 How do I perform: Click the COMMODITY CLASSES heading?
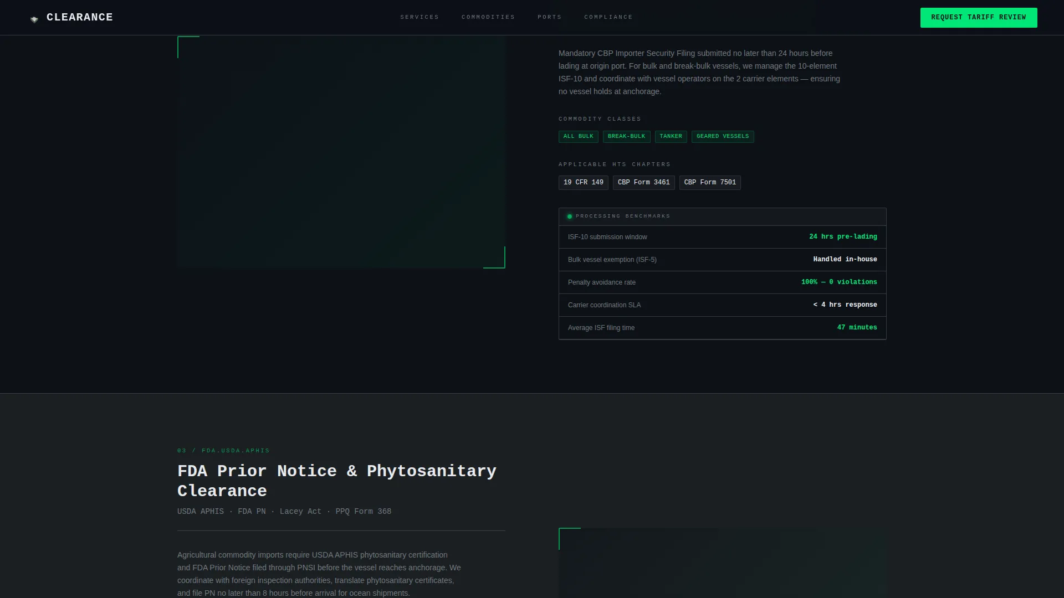pyautogui.click(x=600, y=119)
